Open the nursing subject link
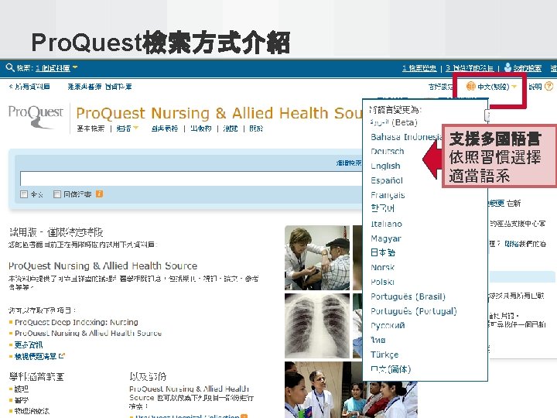 (x=22, y=389)
